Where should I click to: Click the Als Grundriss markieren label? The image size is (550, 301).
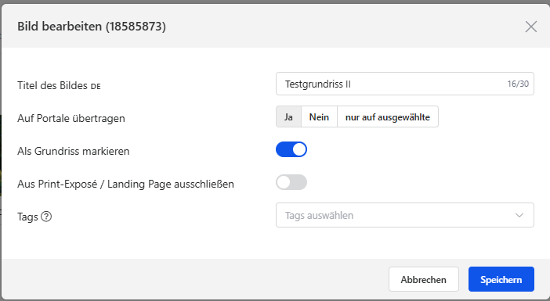pyautogui.click(x=74, y=151)
